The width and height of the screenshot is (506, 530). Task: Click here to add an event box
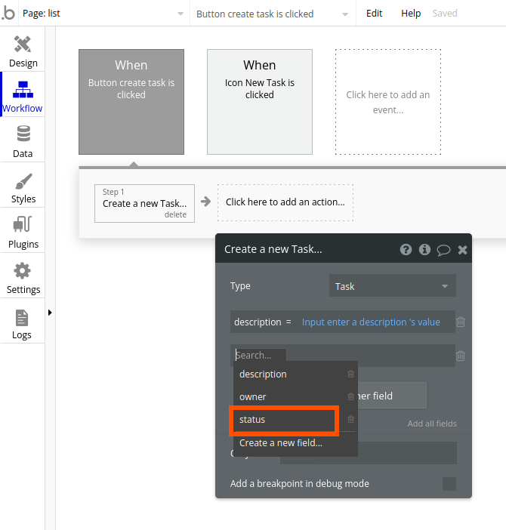tap(388, 102)
